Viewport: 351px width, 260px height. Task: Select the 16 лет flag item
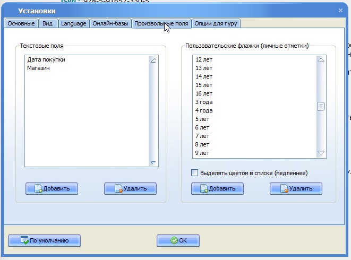204,93
